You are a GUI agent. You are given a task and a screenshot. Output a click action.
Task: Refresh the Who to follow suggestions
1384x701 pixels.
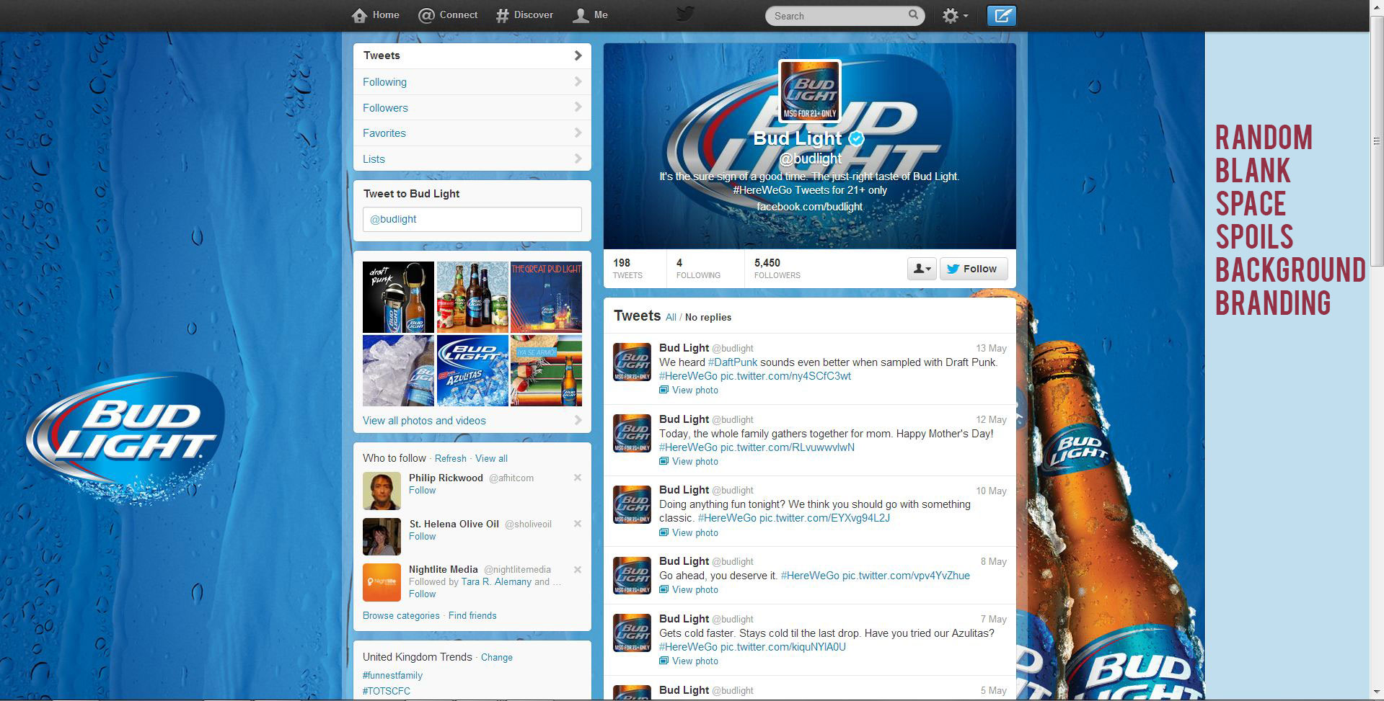pyautogui.click(x=451, y=458)
